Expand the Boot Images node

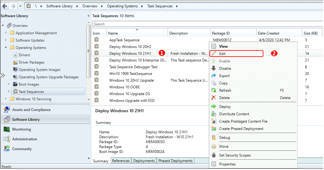(x=9, y=84)
